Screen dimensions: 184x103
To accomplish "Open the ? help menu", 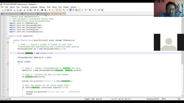I will (79, 7).
